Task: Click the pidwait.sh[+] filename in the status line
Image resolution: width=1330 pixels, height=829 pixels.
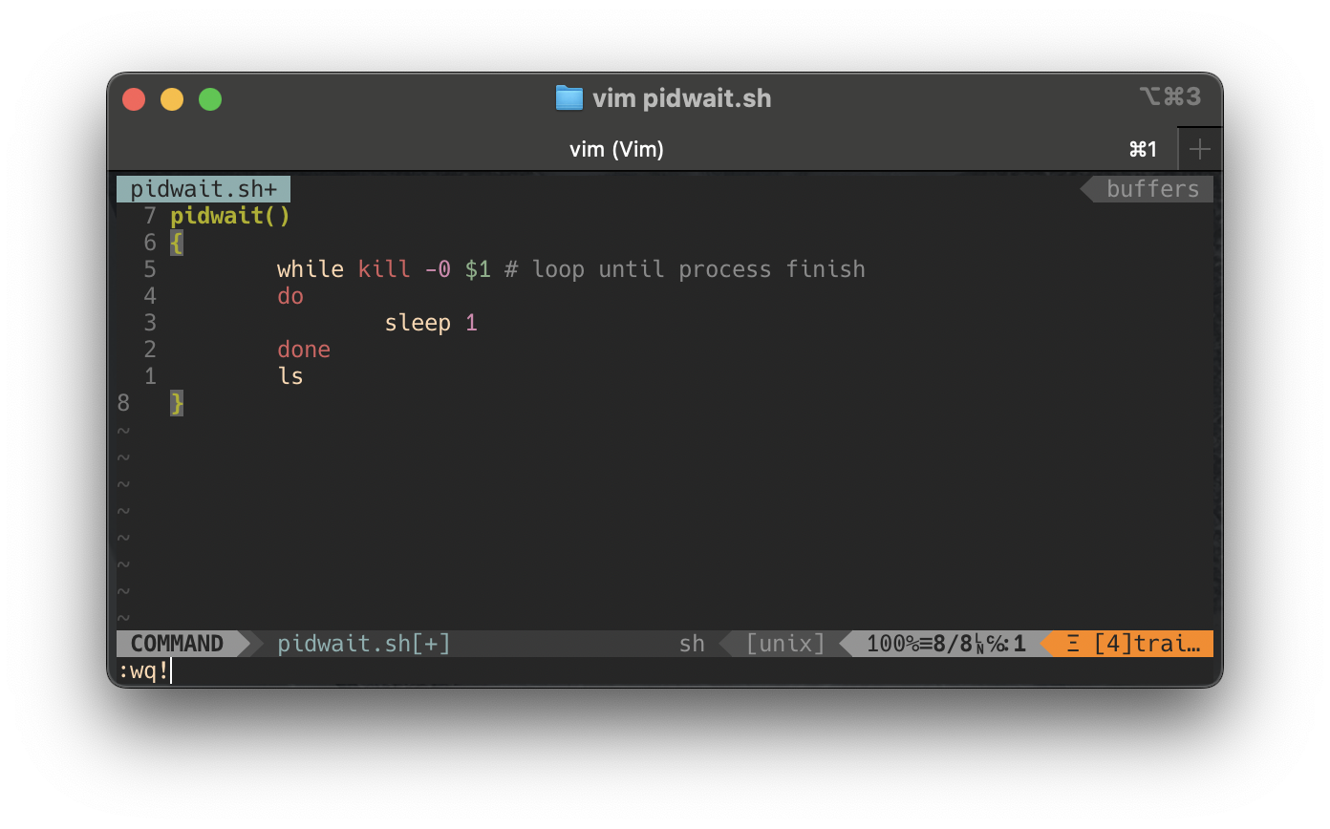Action: (363, 644)
